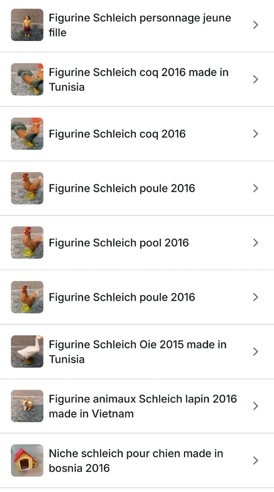This screenshot has width=274, height=492.
Task: Click chevron on plain "Figurine Schleich coq 2016" row
Action: click(256, 134)
